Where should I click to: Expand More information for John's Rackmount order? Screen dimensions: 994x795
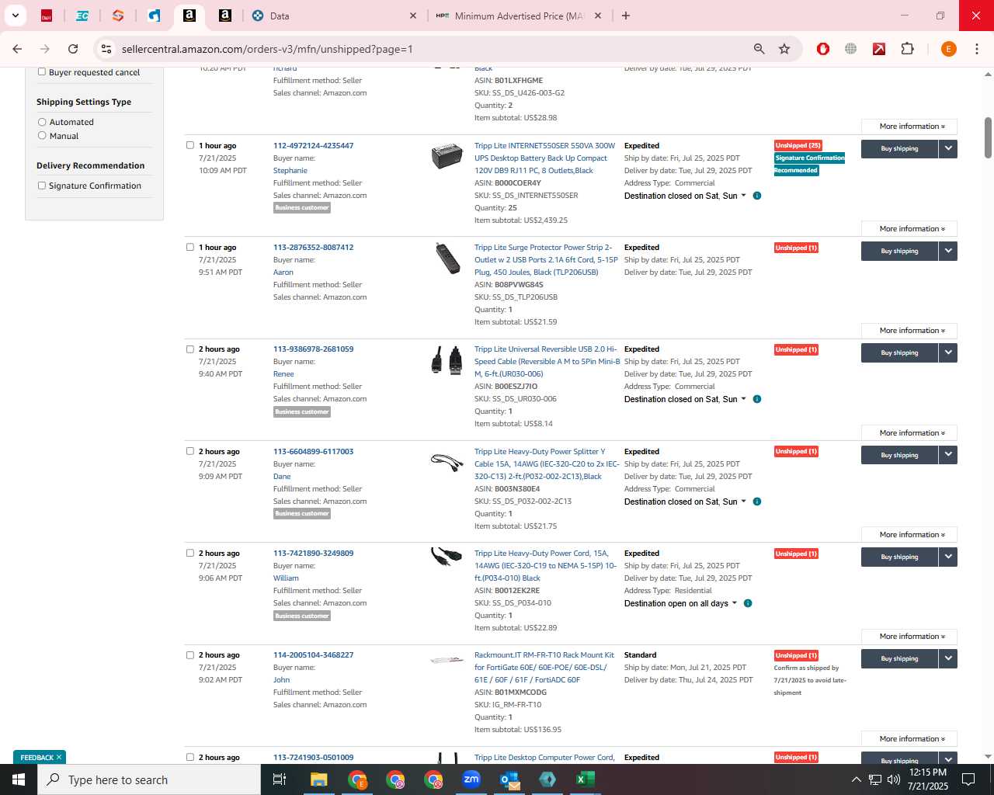coord(909,739)
